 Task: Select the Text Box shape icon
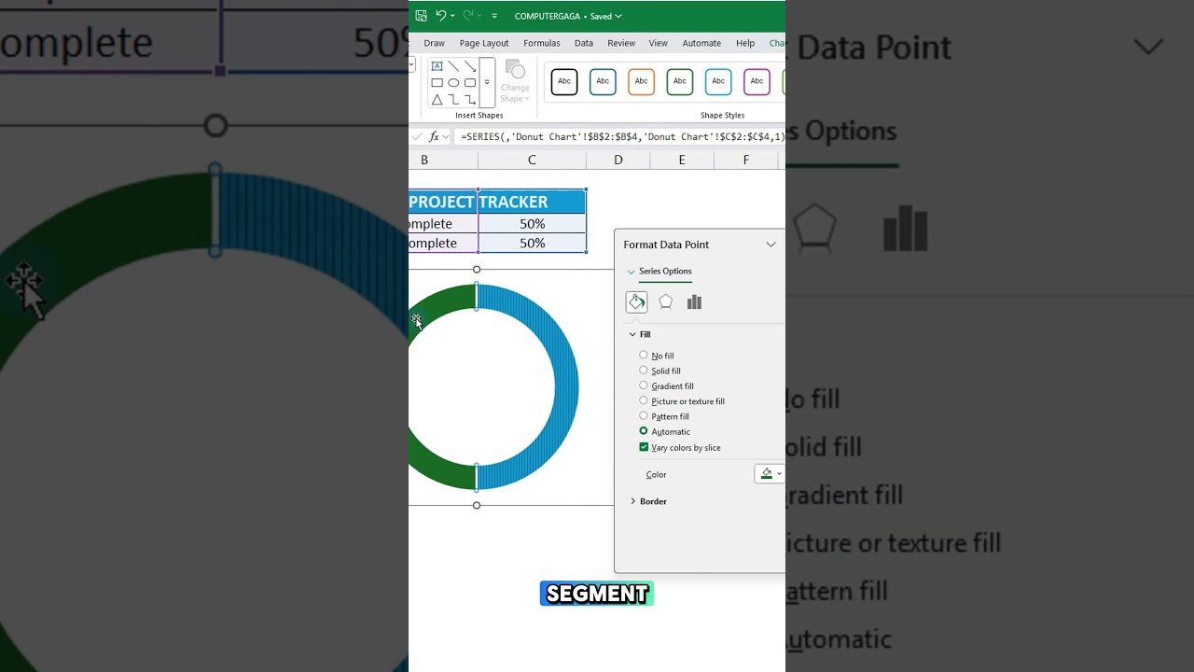pos(437,66)
